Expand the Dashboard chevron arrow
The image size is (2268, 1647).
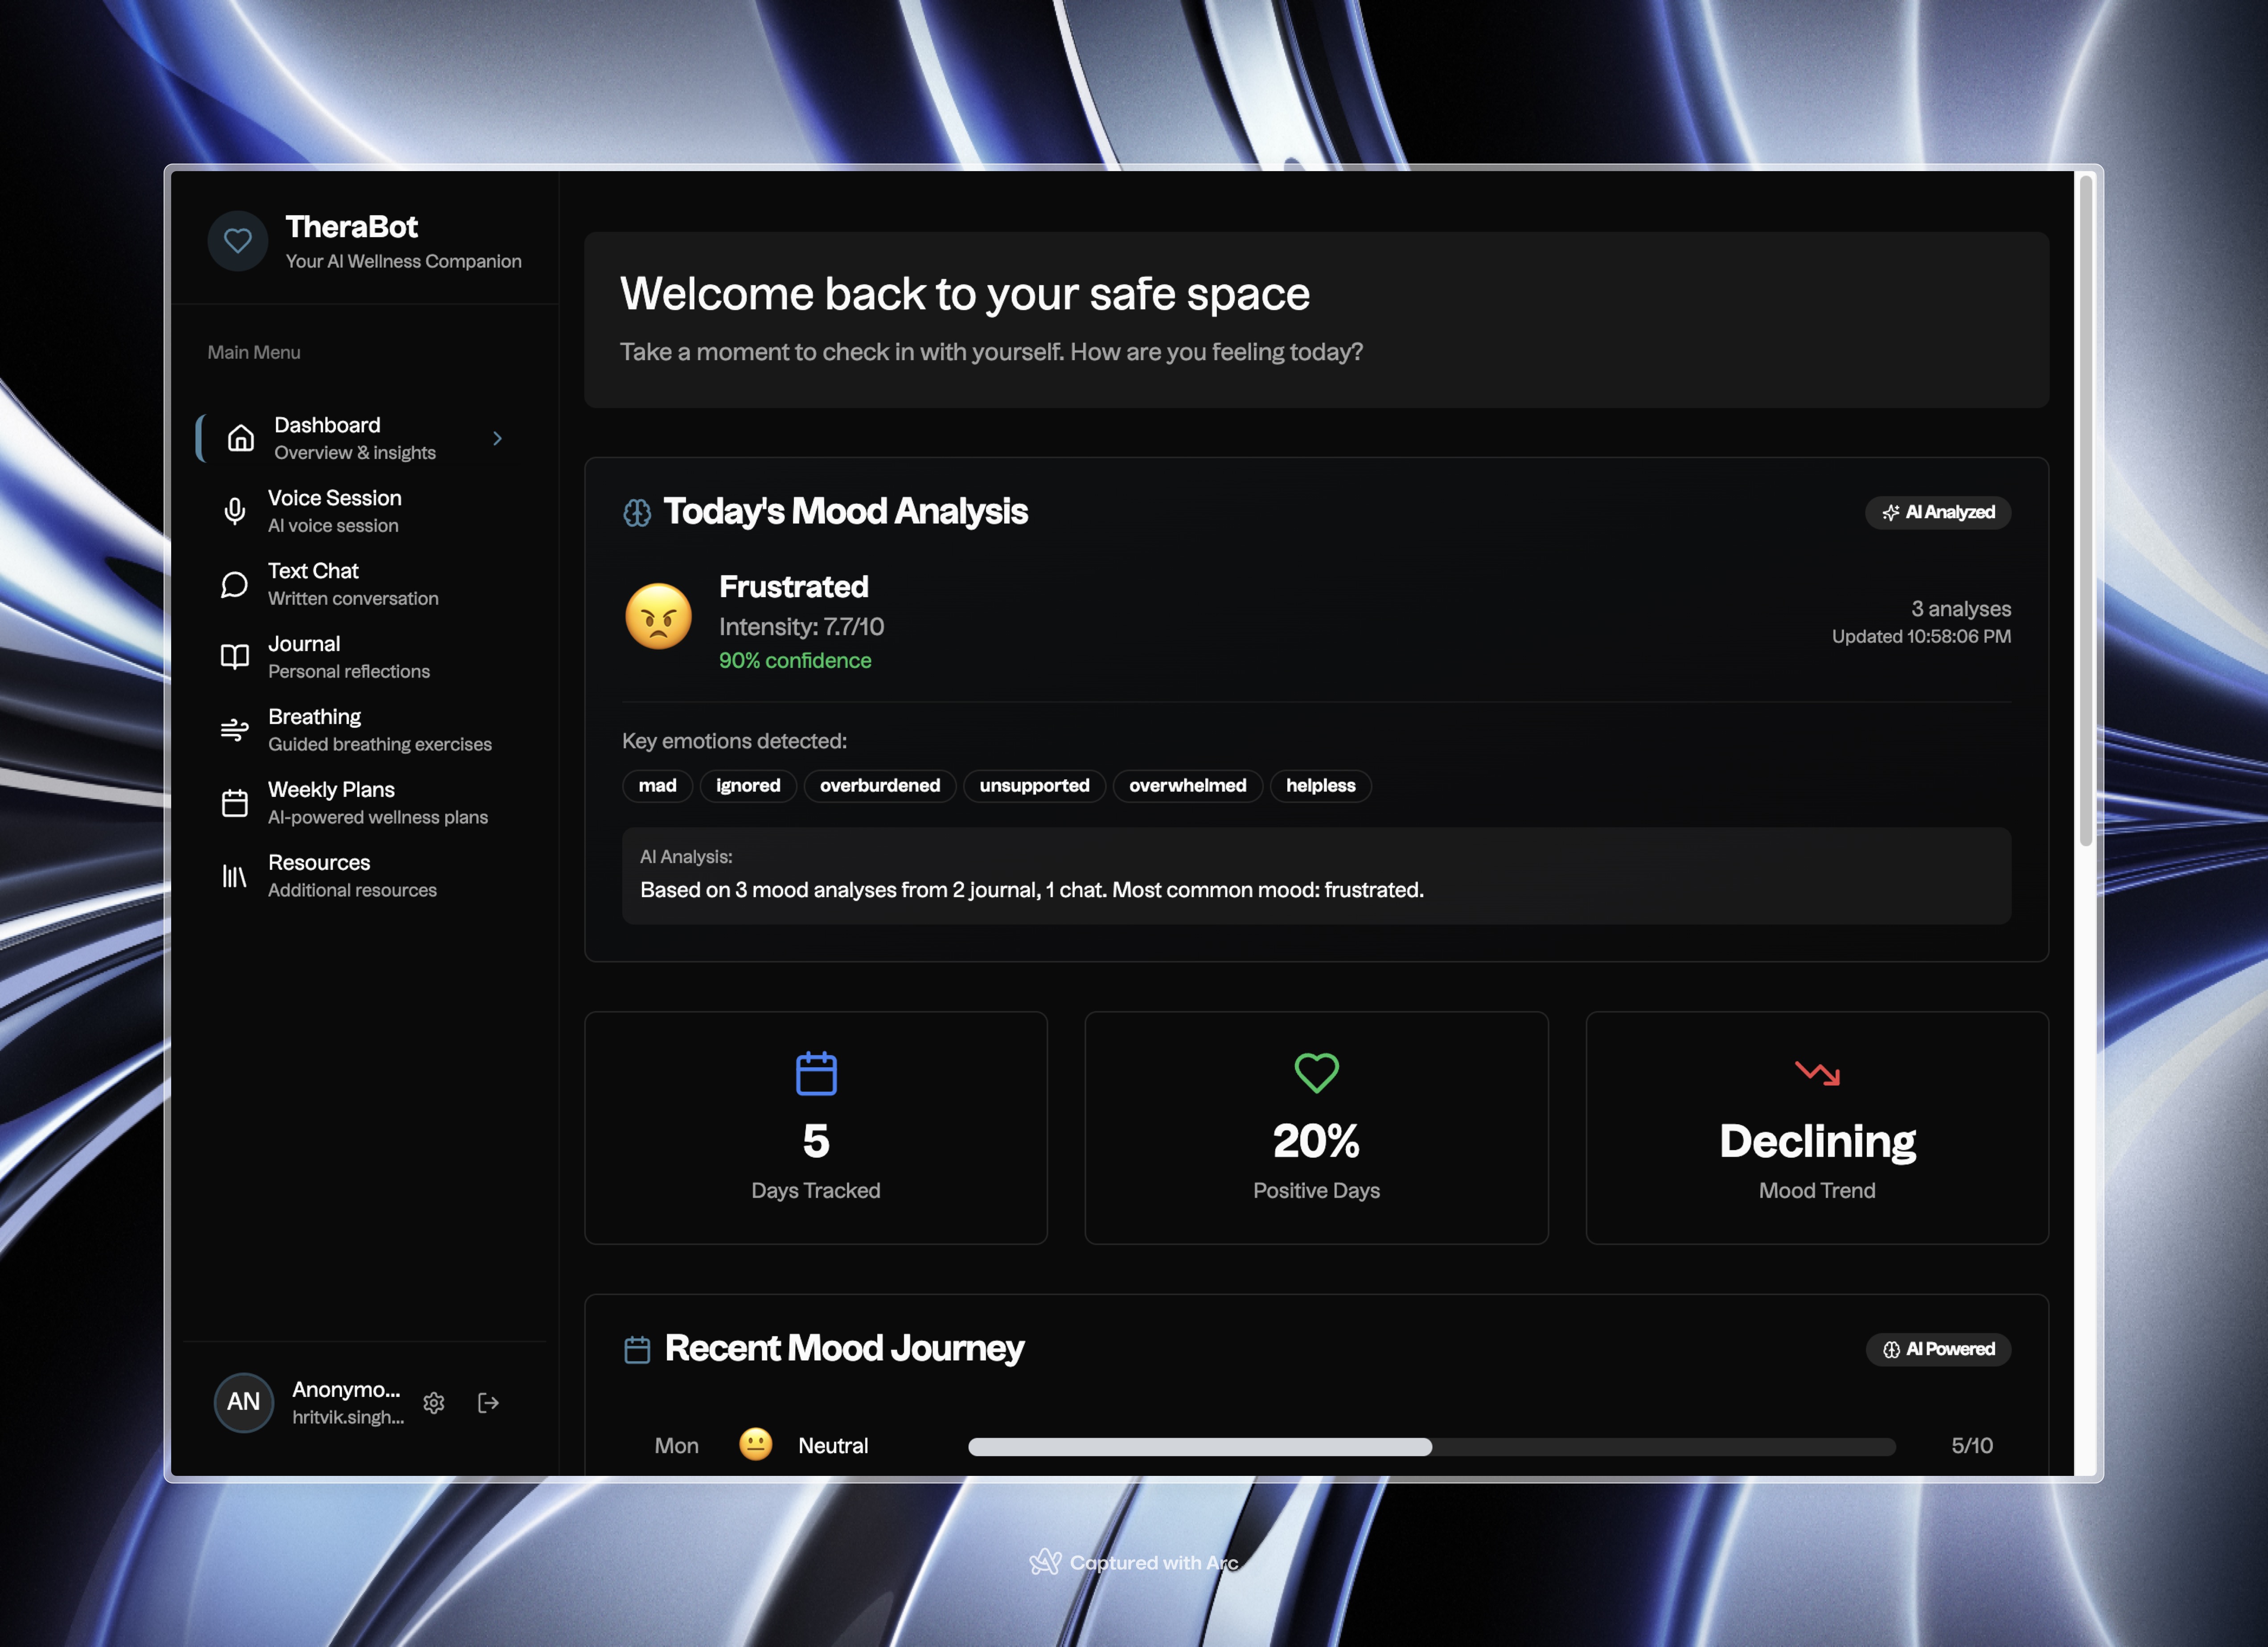click(x=497, y=439)
